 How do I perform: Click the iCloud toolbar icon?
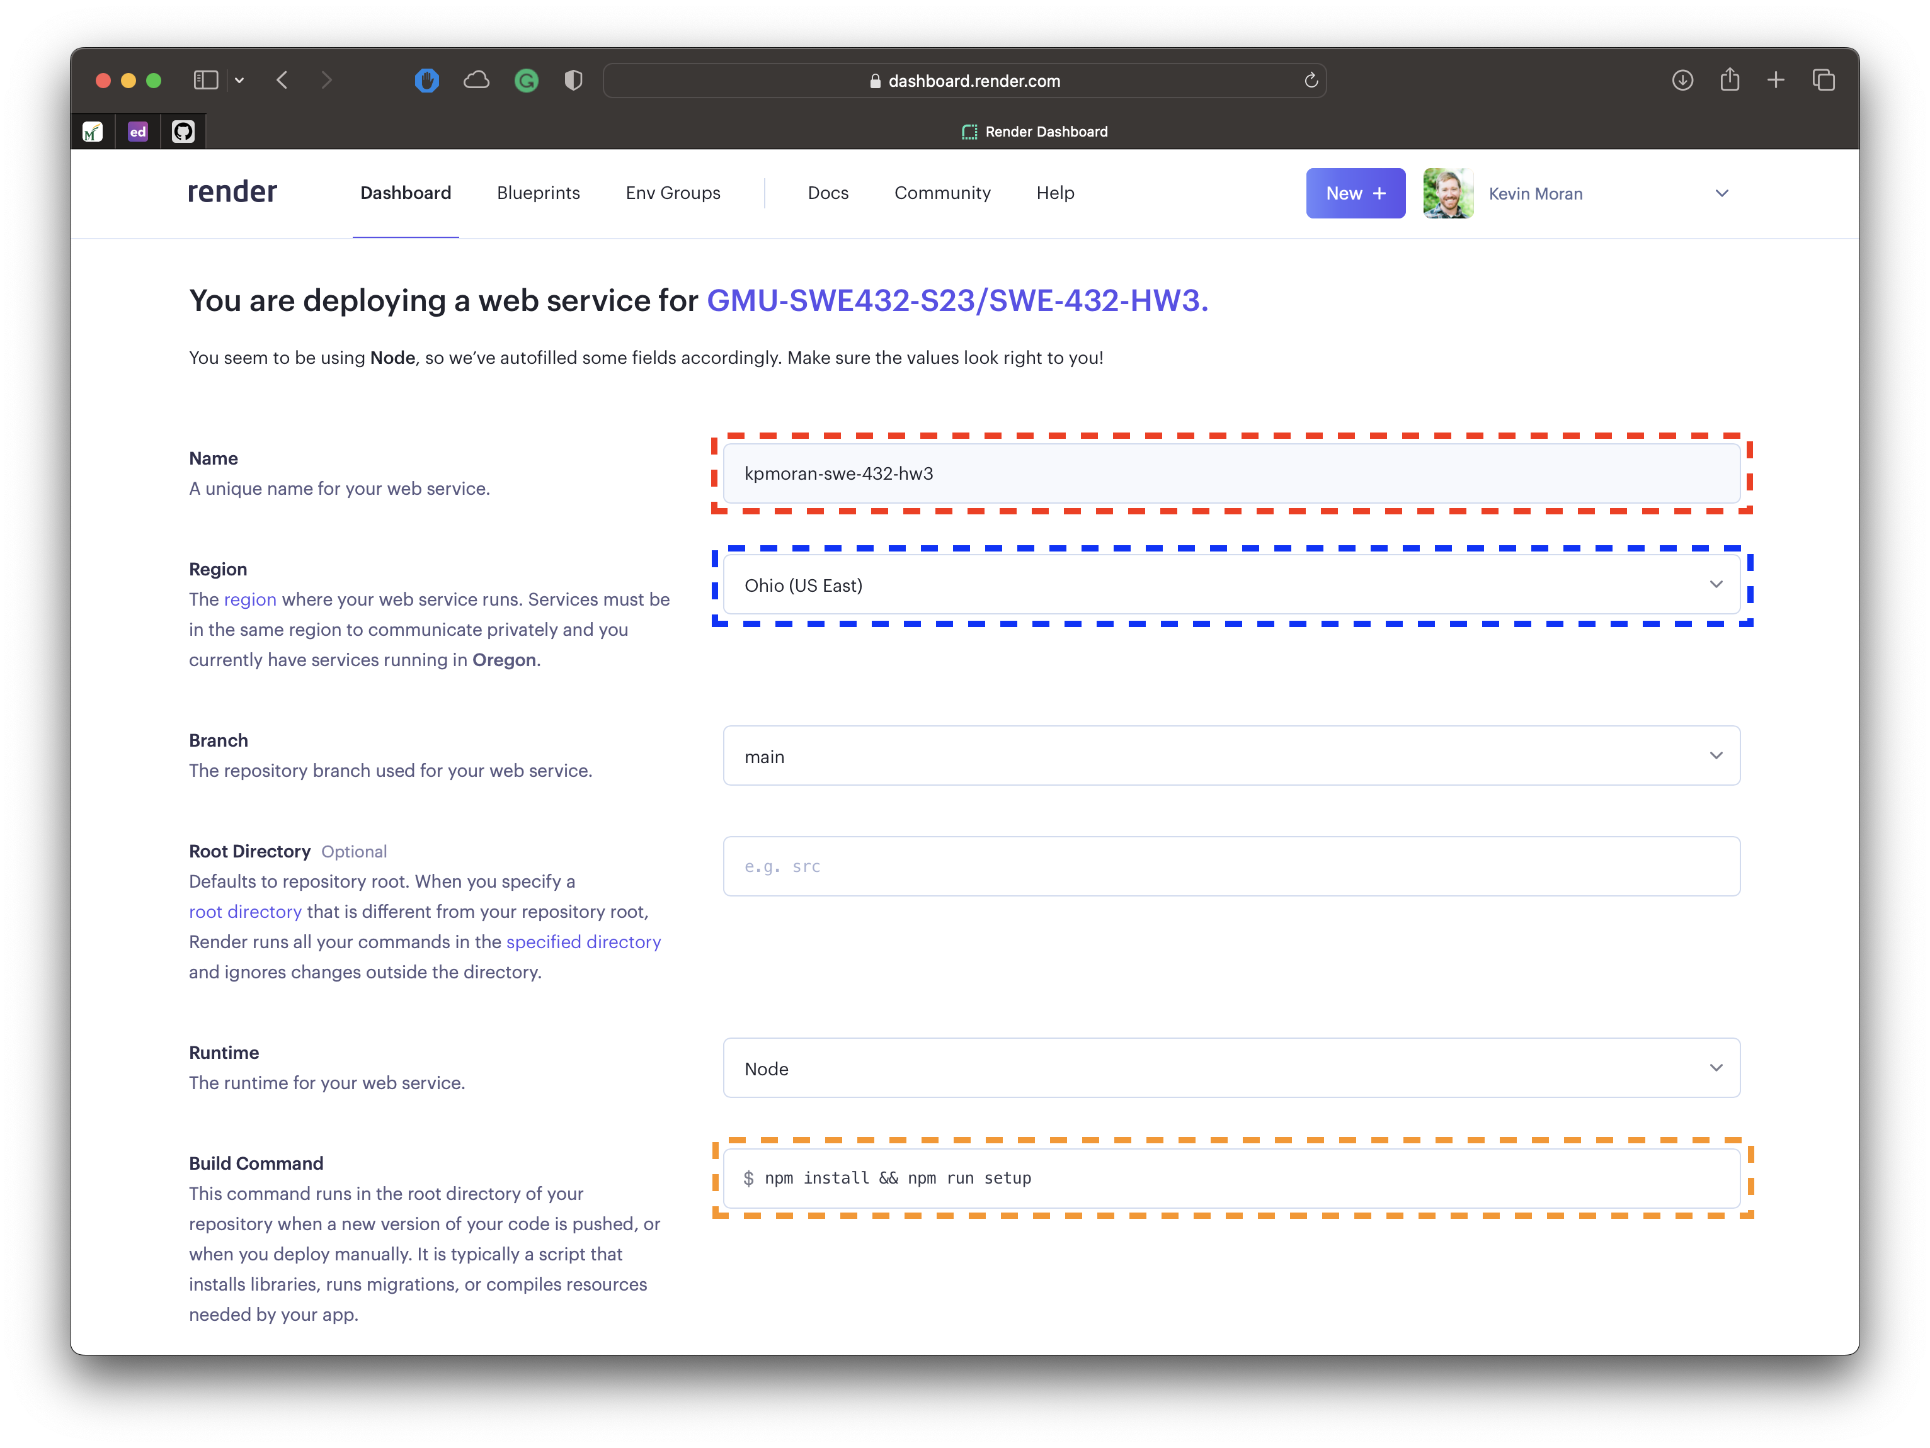476,80
